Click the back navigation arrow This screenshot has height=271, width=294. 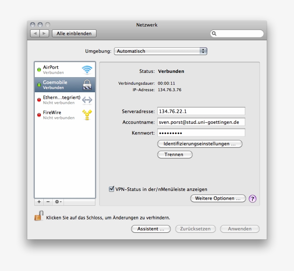(35, 33)
